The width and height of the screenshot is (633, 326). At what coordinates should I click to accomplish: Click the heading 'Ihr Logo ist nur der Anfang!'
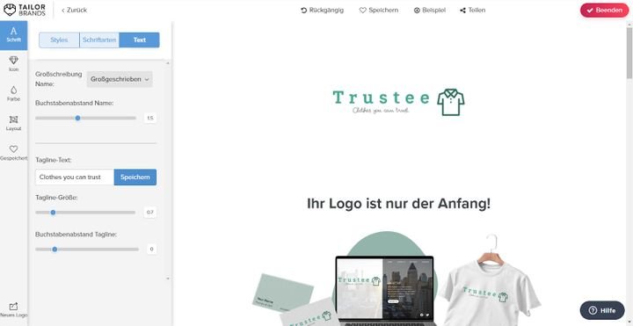[399, 204]
